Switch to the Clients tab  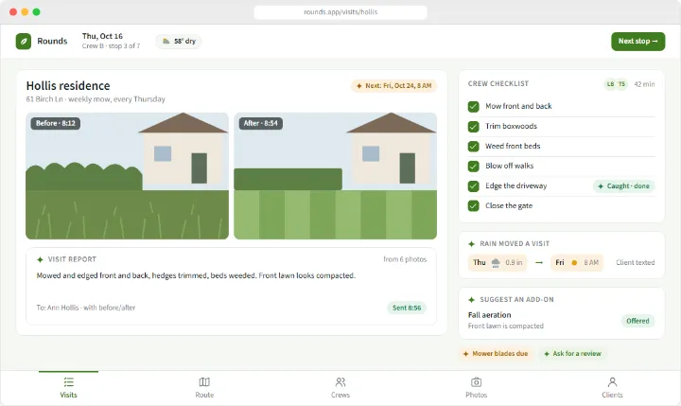click(x=612, y=388)
